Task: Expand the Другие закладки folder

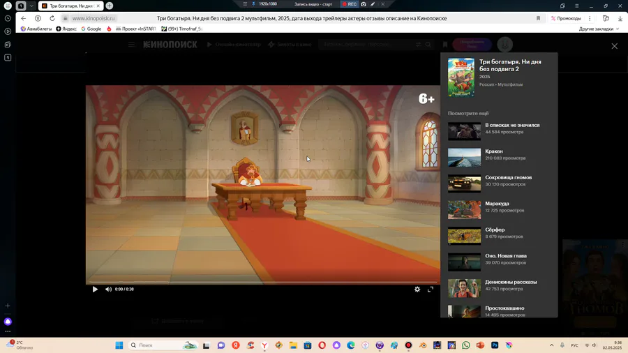Action: click(599, 29)
